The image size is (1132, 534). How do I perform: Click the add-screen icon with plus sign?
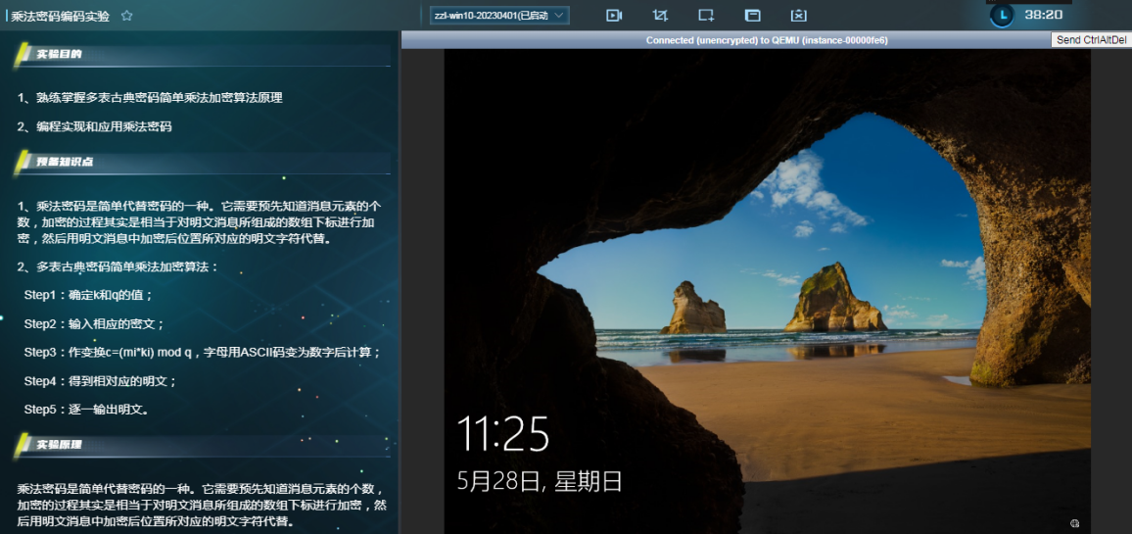click(706, 16)
